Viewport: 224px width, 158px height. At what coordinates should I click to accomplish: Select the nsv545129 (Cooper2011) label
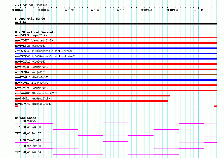(32, 88)
